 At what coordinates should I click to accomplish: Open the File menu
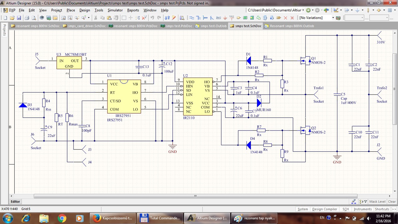click(21, 10)
